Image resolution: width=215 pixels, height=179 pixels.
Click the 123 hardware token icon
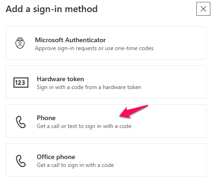click(21, 83)
